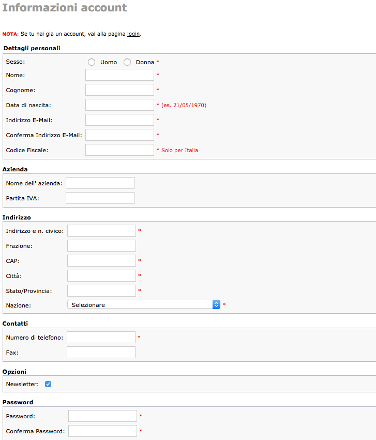Uncheck the Newsletter checkbox

[x=48, y=384]
